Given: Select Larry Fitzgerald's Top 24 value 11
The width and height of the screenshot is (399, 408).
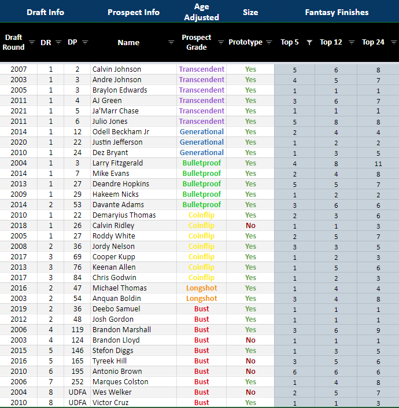Looking at the screenshot, I should 378,163.
